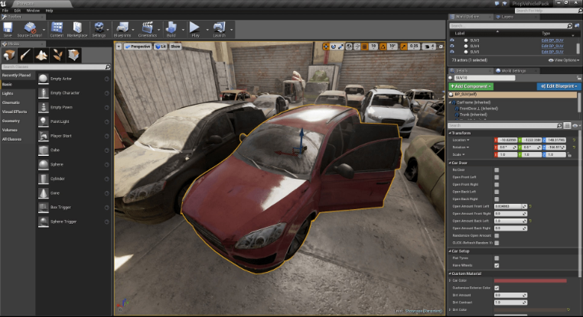The image size is (583, 317).
Task: Reset Location to default arrow
Action: pyautogui.click(x=574, y=140)
